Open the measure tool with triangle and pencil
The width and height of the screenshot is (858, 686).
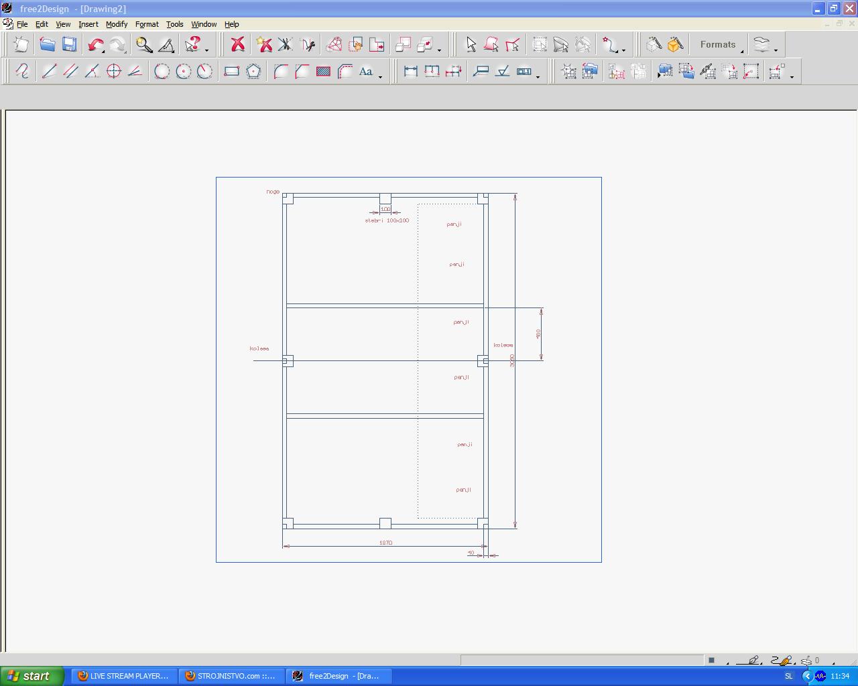(166, 45)
